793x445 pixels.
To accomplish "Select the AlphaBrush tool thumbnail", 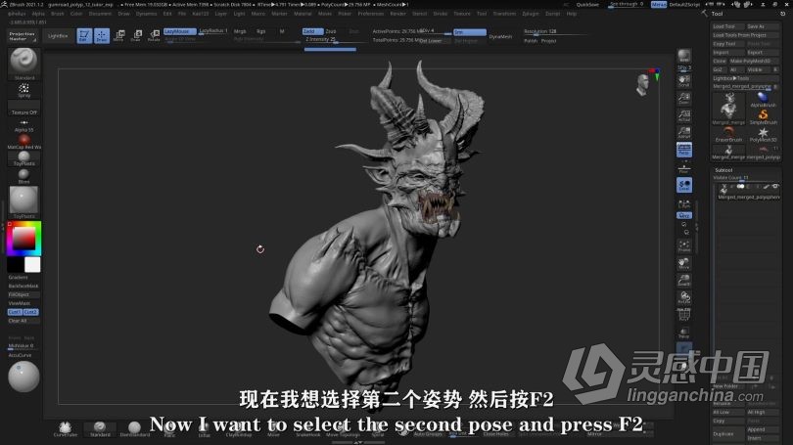I will coord(763,100).
